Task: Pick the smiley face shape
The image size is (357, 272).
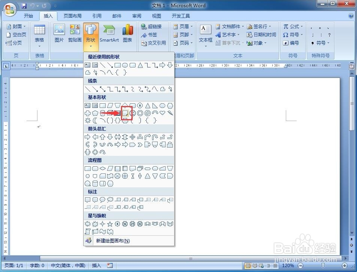Action: click(133, 113)
